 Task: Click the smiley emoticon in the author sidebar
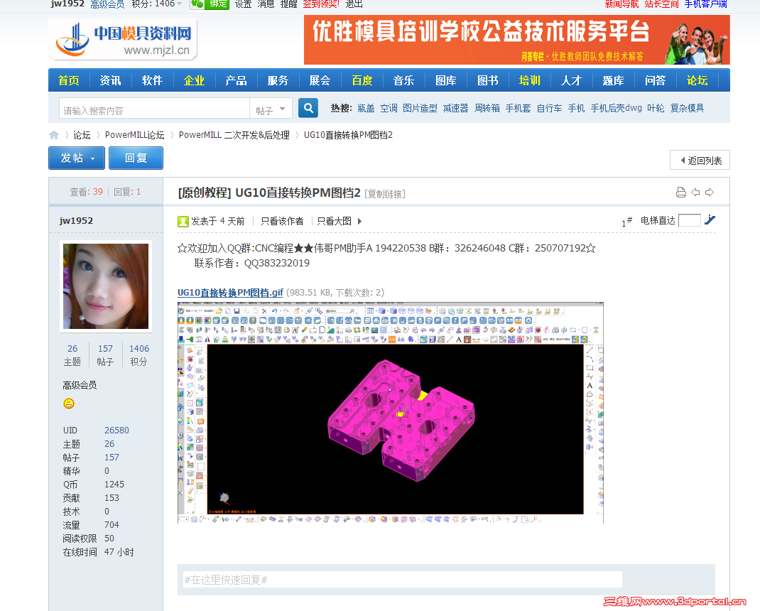point(68,403)
